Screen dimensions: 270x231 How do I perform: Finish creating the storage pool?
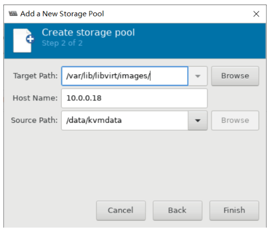click(x=234, y=211)
